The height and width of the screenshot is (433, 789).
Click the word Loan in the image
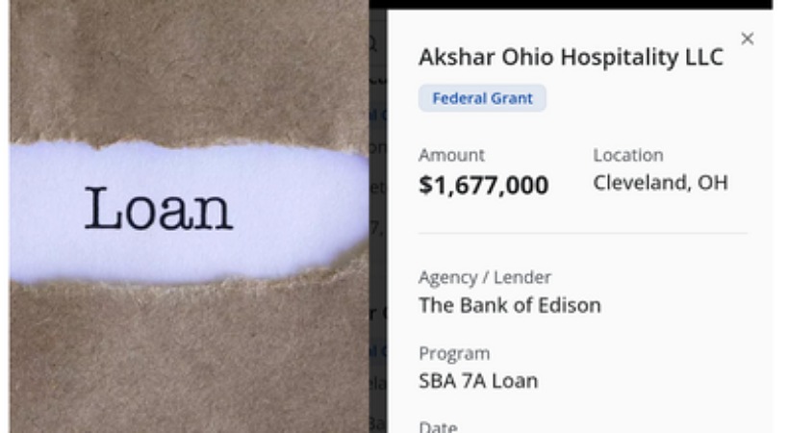click(159, 210)
